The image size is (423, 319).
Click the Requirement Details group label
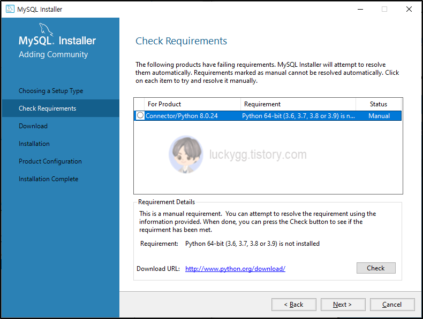pyautogui.click(x=167, y=202)
